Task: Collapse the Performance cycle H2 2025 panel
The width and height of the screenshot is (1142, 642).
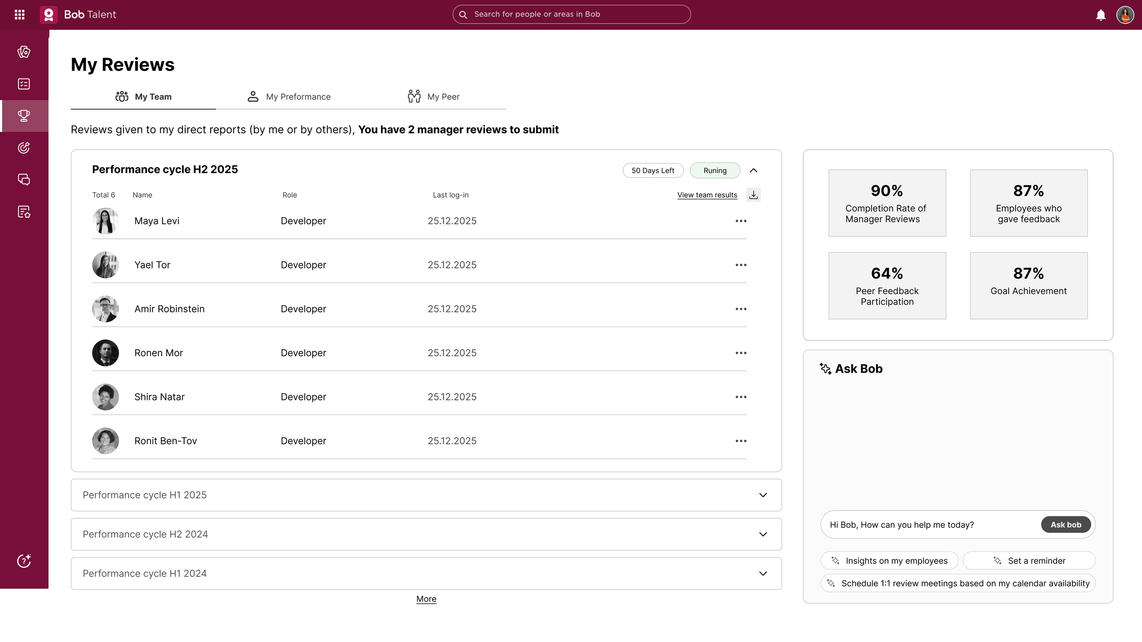Action: (x=753, y=171)
